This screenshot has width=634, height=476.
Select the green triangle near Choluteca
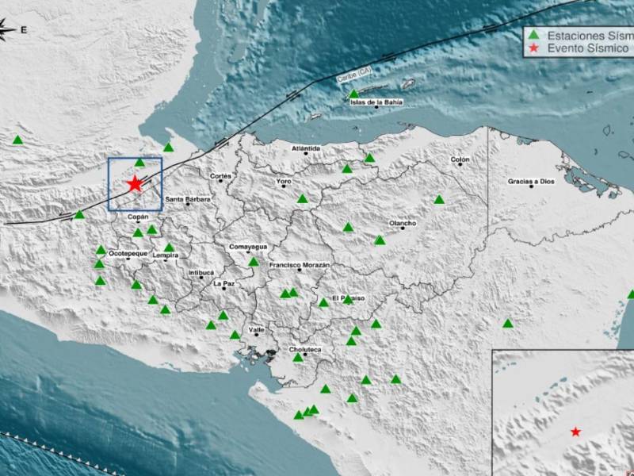[x=298, y=359]
